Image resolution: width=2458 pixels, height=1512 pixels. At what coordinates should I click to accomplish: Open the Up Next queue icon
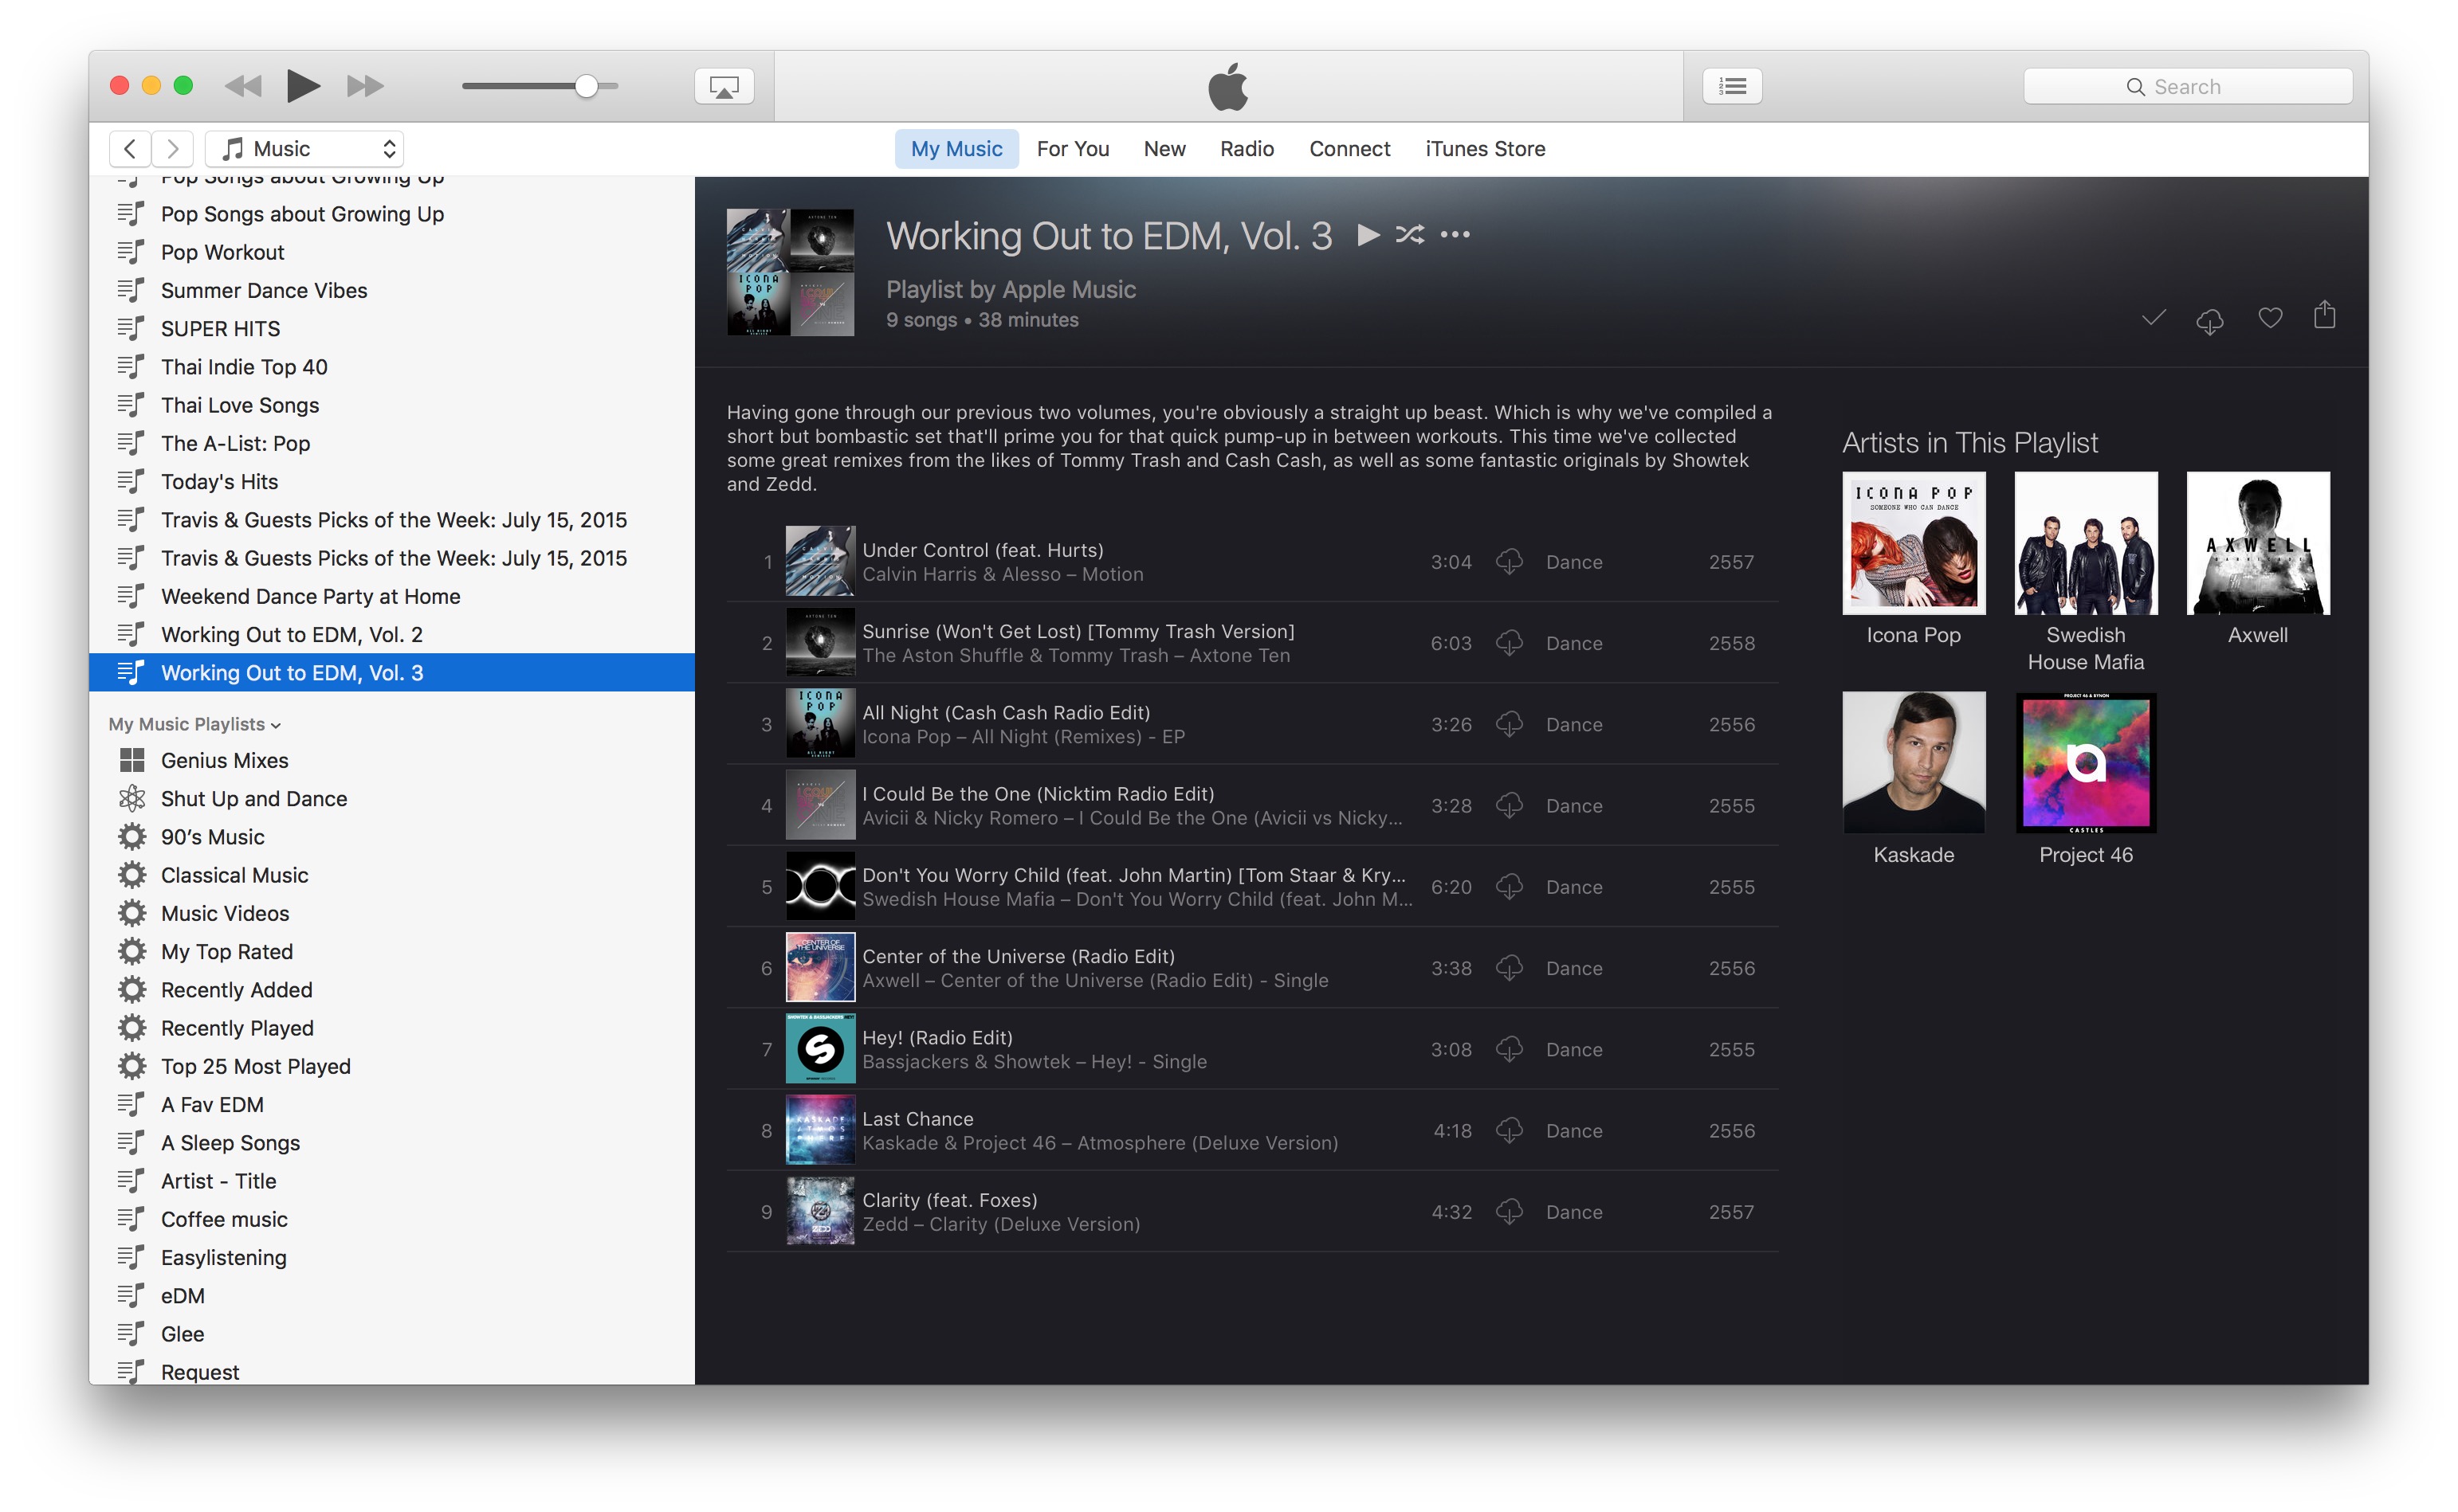(x=1732, y=86)
